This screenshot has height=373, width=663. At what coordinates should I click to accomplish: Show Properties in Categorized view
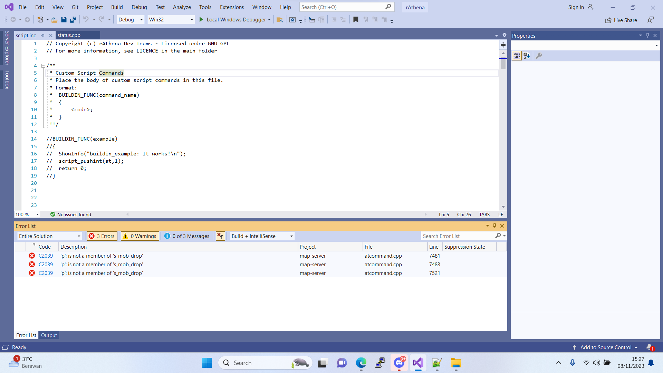[x=517, y=56]
